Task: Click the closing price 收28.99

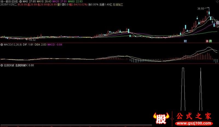Action: click(52, 5)
